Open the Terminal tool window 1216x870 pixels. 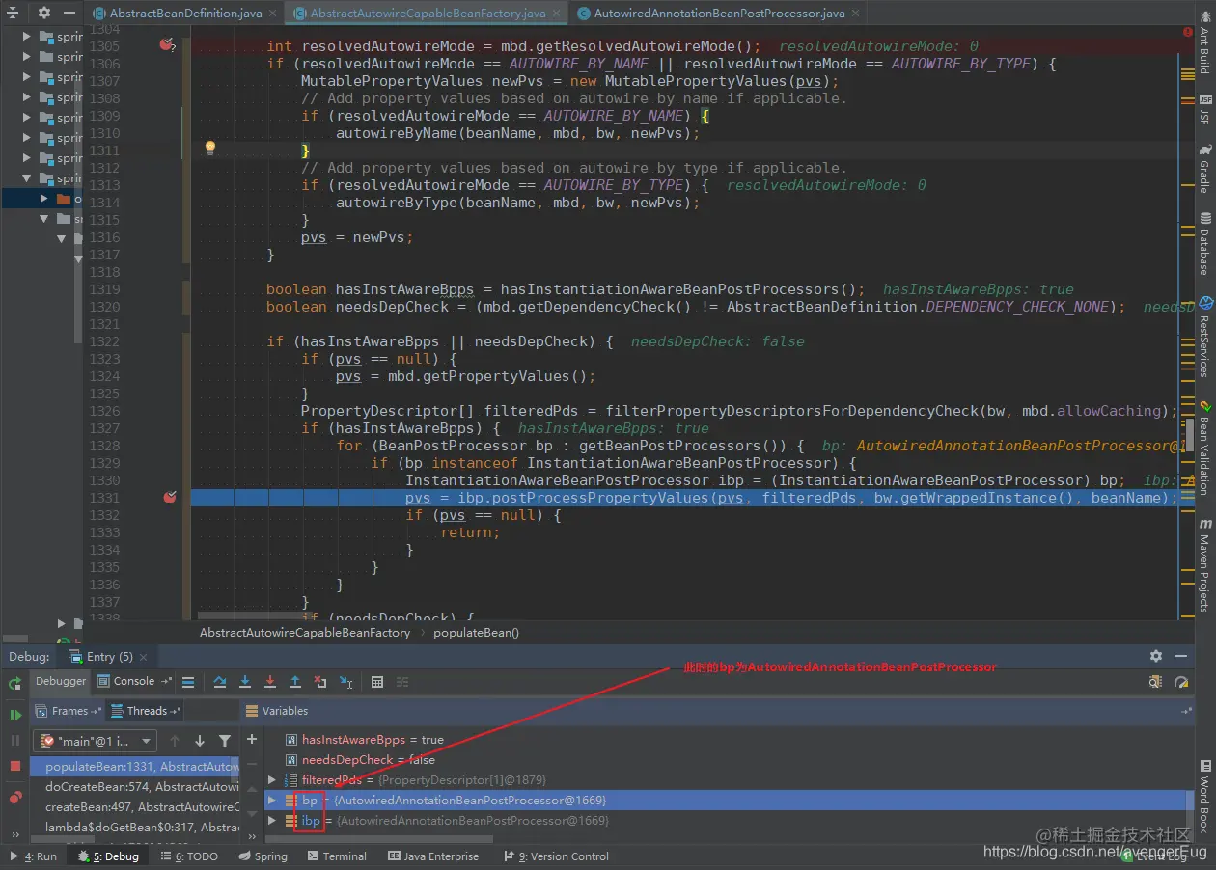(337, 856)
